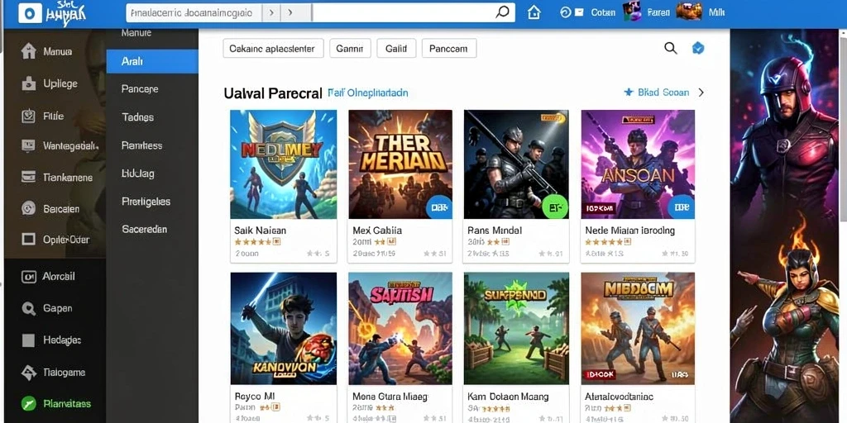Open the Oplier Oder sidebar icon
847x423 pixels.
pyautogui.click(x=28, y=239)
